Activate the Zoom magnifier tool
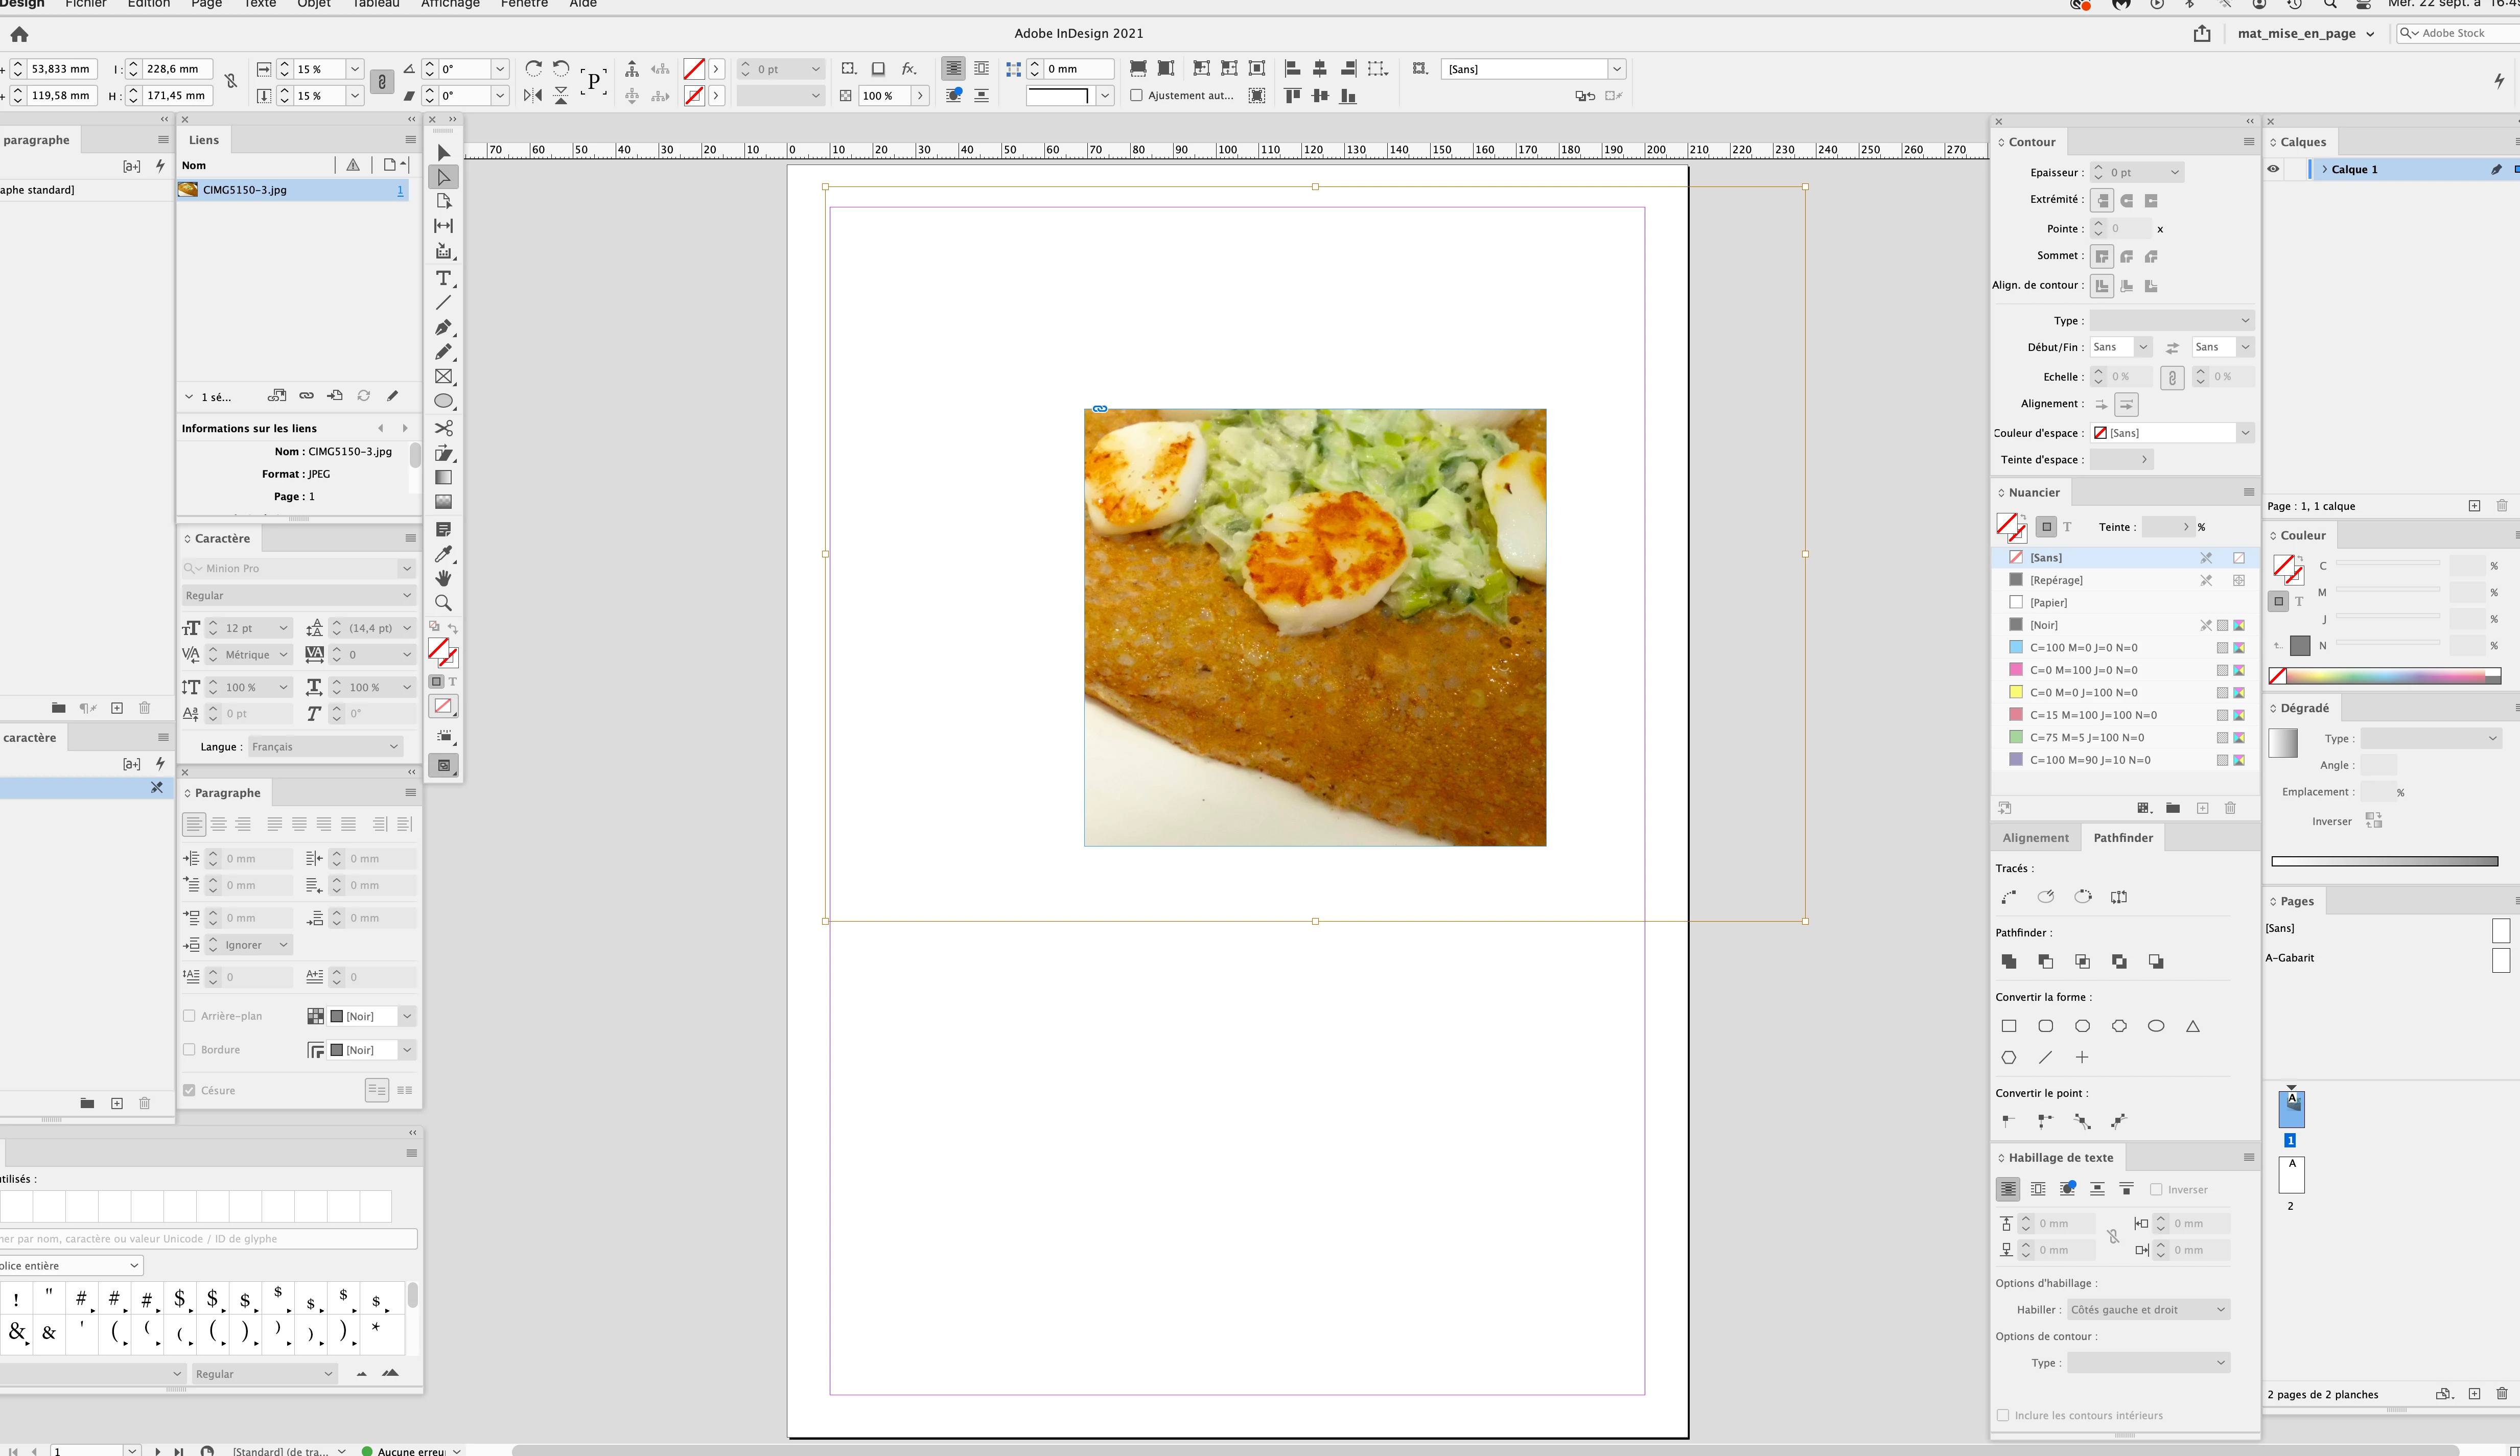This screenshot has width=2520, height=1456. [443, 603]
